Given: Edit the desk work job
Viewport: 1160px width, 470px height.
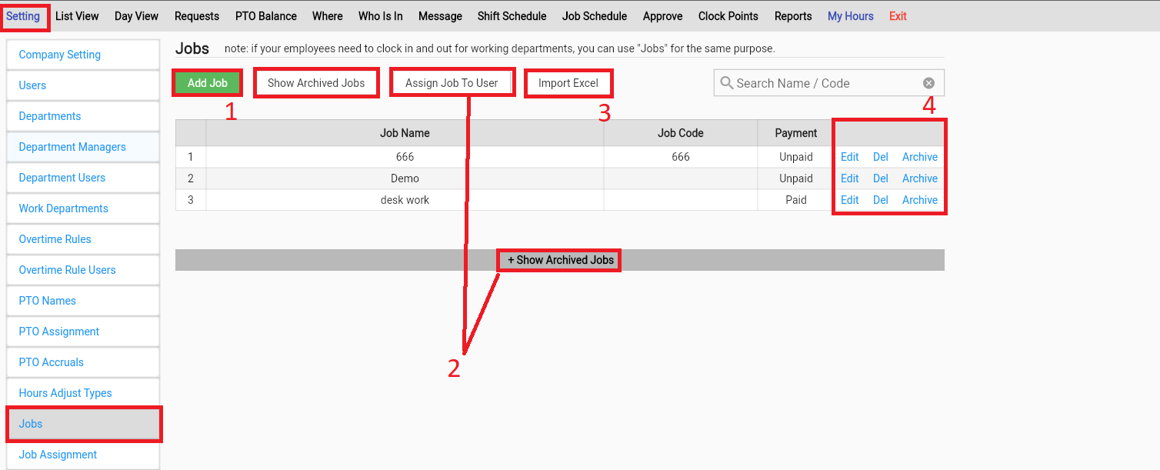Looking at the screenshot, I should [849, 200].
